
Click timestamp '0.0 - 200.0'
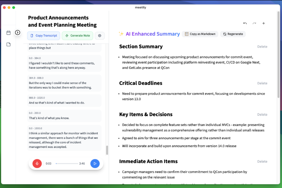tap(35, 113)
